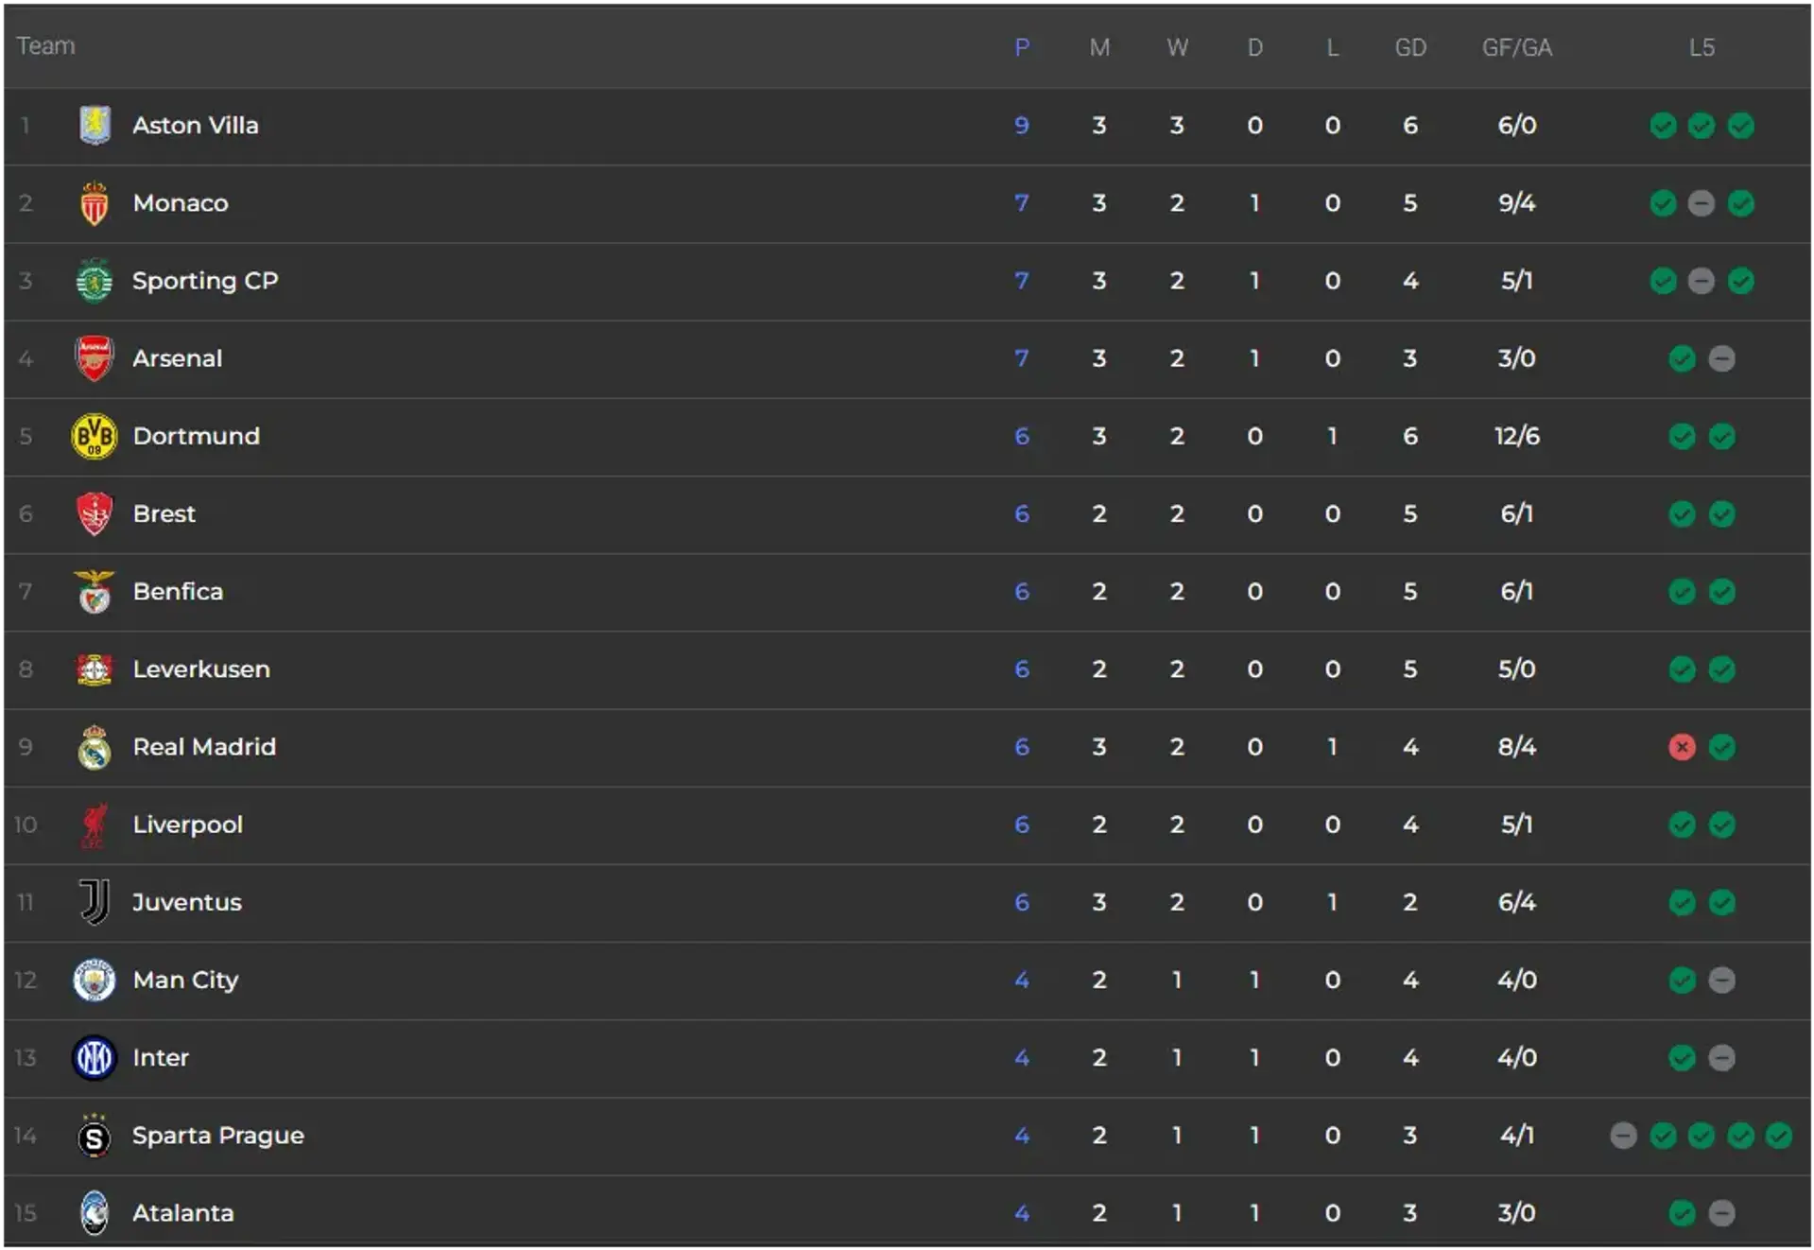This screenshot has height=1250, width=1814.
Task: Click the Juventus logo icon
Action: tap(95, 902)
